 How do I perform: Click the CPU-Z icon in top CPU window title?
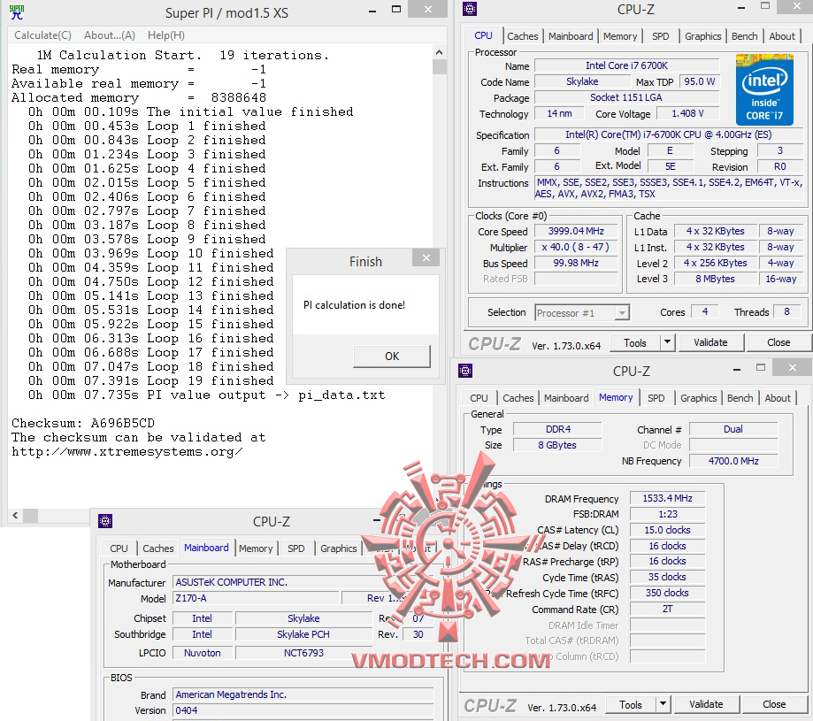469,9
